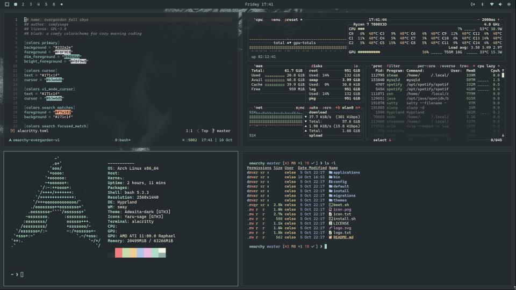Click the volume speaker icon in top bar
This screenshot has height=290, width=516.
(x=500, y=4)
